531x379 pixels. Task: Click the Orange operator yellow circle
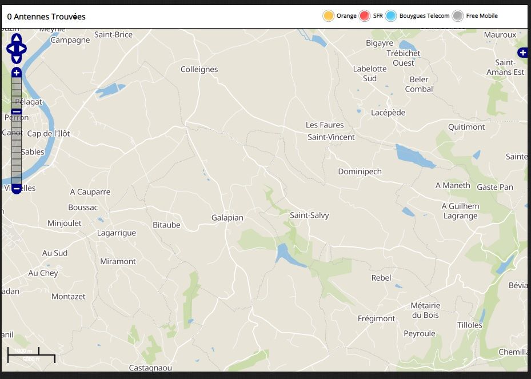click(328, 16)
